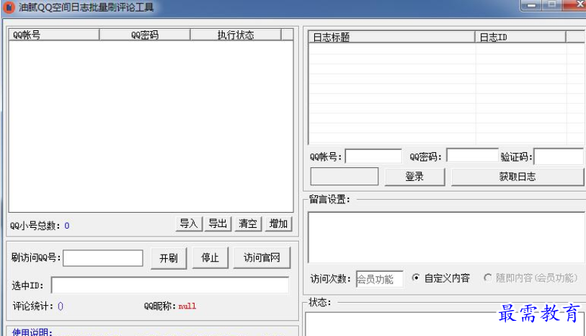This screenshot has width=586, height=336.
Task: Click the 访问次数 会员功能 field
Action: [x=380, y=279]
